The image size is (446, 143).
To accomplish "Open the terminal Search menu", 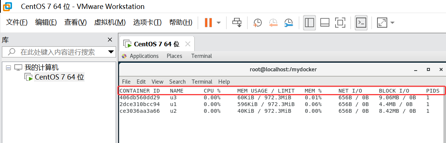I will 178,82.
